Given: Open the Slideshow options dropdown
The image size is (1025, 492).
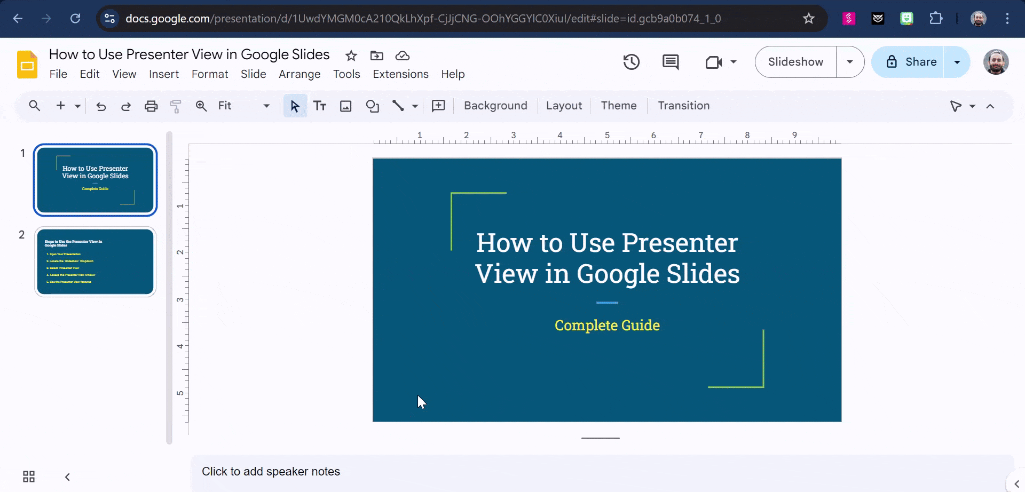Looking at the screenshot, I should pos(849,62).
